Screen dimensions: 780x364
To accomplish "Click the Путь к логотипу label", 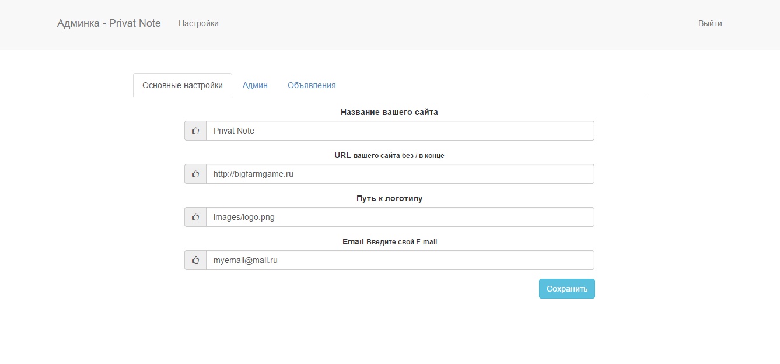I will click(x=389, y=198).
